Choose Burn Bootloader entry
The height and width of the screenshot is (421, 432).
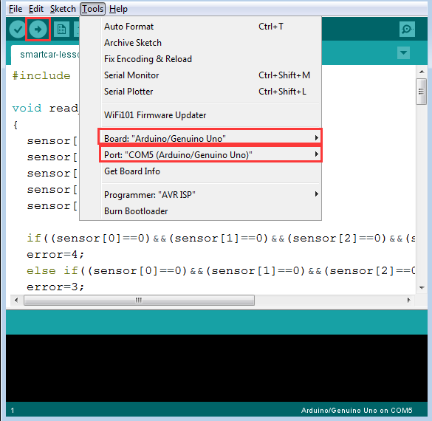coord(200,211)
